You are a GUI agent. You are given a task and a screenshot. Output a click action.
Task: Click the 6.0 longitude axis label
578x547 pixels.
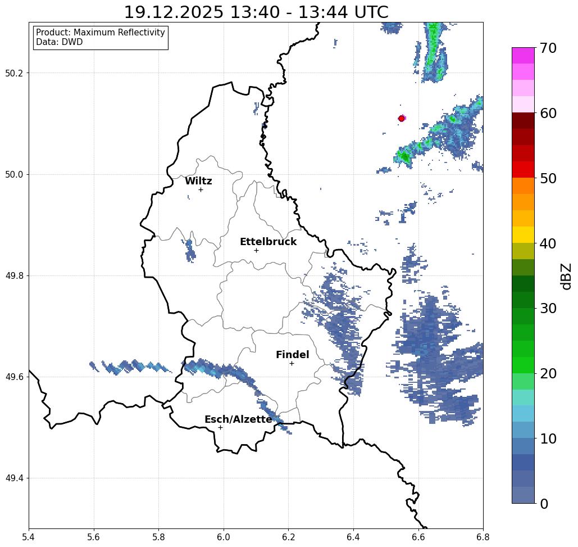224,537
